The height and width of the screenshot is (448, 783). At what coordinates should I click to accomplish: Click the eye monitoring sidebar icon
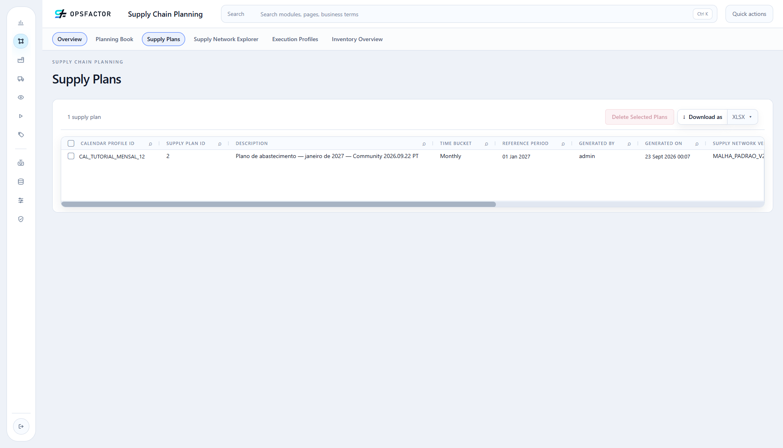tap(21, 98)
